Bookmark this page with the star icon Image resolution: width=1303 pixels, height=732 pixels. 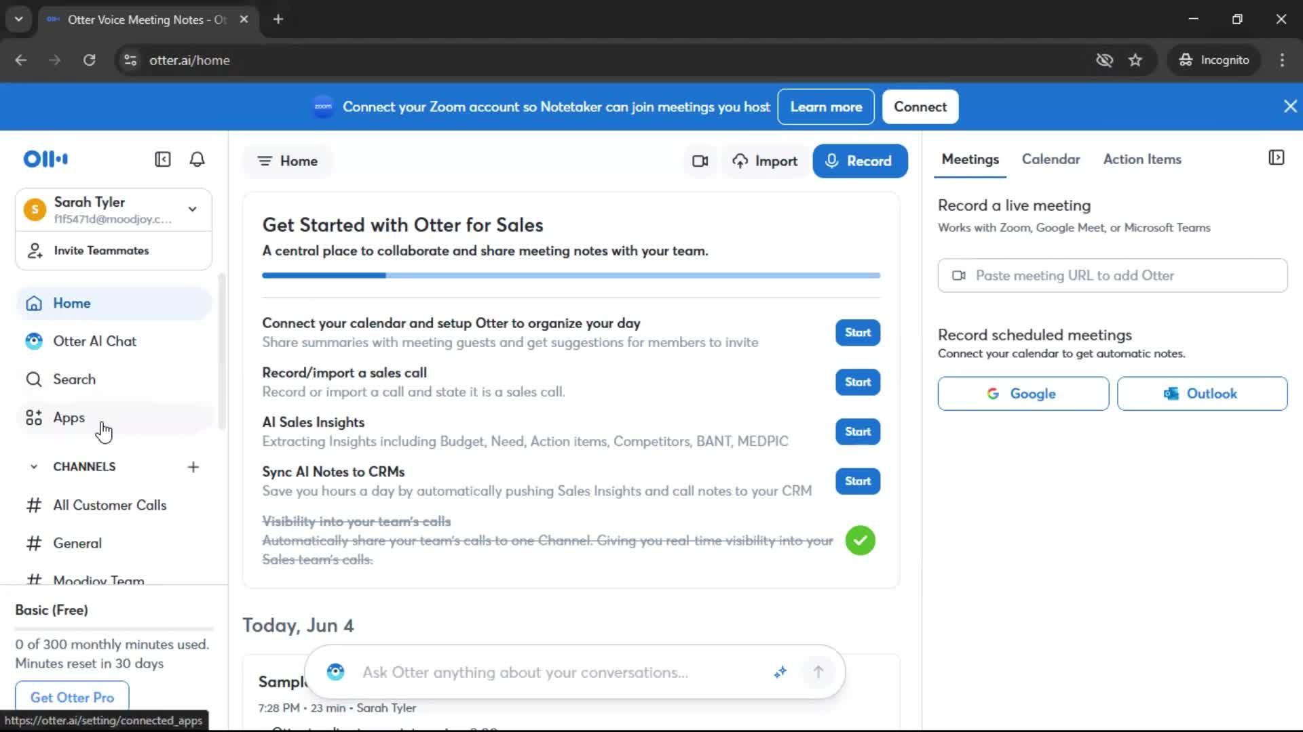coord(1135,60)
